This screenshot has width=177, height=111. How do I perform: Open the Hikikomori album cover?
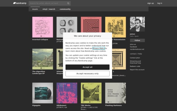point(67,93)
